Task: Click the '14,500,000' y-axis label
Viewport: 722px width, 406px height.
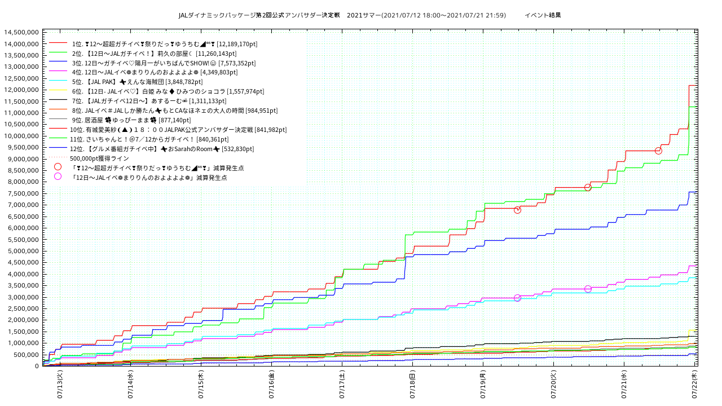Action: (21, 32)
